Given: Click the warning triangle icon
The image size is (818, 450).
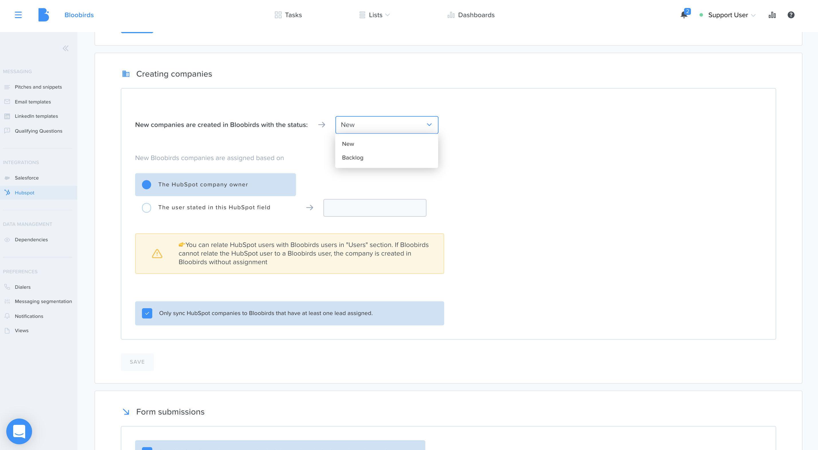Looking at the screenshot, I should pos(157,253).
